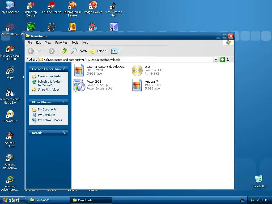Switch to second active Downloads taskbar button

tap(91, 200)
